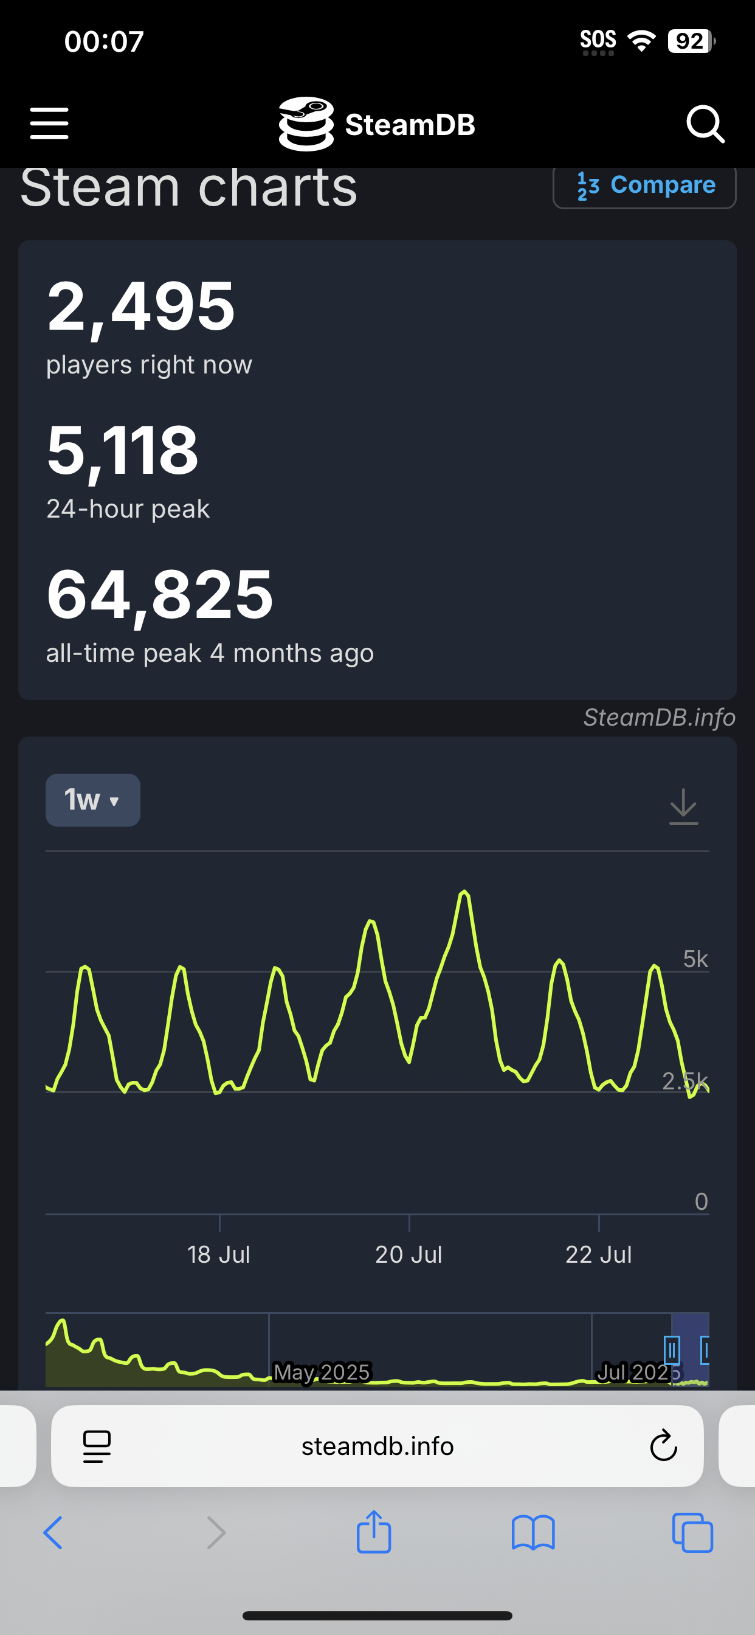Open the search magnifier icon

click(705, 123)
